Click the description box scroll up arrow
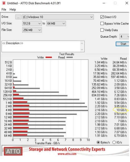Screen dimensions: 130x162 (82, 43)
